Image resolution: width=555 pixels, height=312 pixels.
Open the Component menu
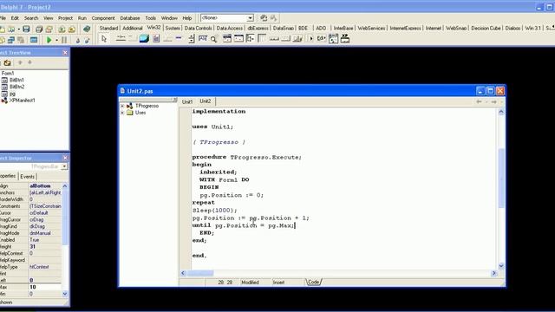point(103,17)
